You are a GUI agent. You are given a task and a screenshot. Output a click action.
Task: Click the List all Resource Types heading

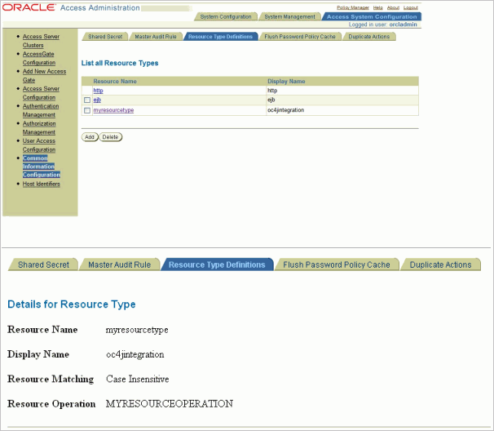pos(120,63)
